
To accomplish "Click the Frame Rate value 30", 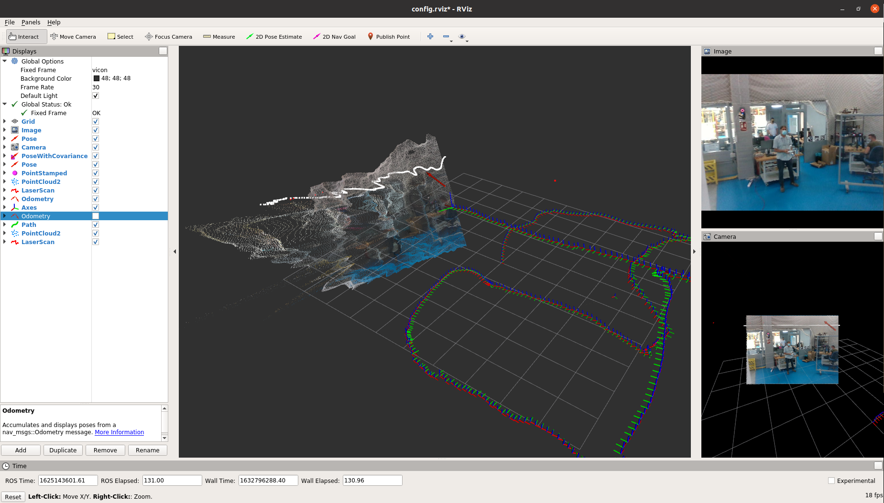I will tap(96, 87).
